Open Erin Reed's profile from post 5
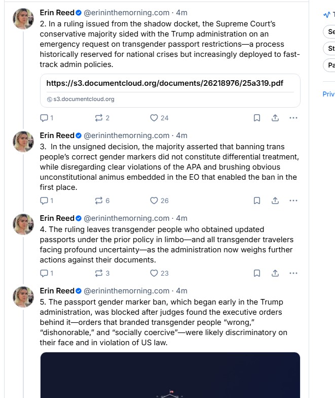The width and height of the screenshot is (335, 398). (57, 291)
